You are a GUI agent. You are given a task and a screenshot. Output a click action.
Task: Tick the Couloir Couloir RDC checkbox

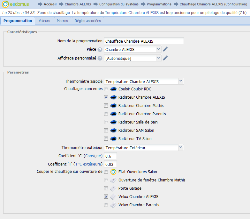(x=106, y=89)
